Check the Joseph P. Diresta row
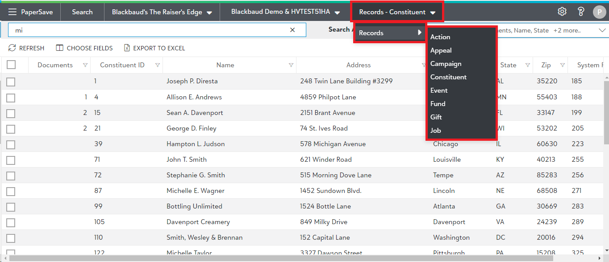This screenshot has width=609, height=262. pyautogui.click(x=11, y=82)
